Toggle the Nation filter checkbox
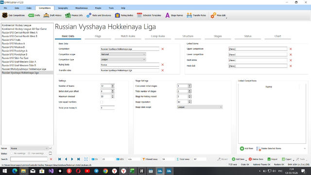 [x=51, y=148]
